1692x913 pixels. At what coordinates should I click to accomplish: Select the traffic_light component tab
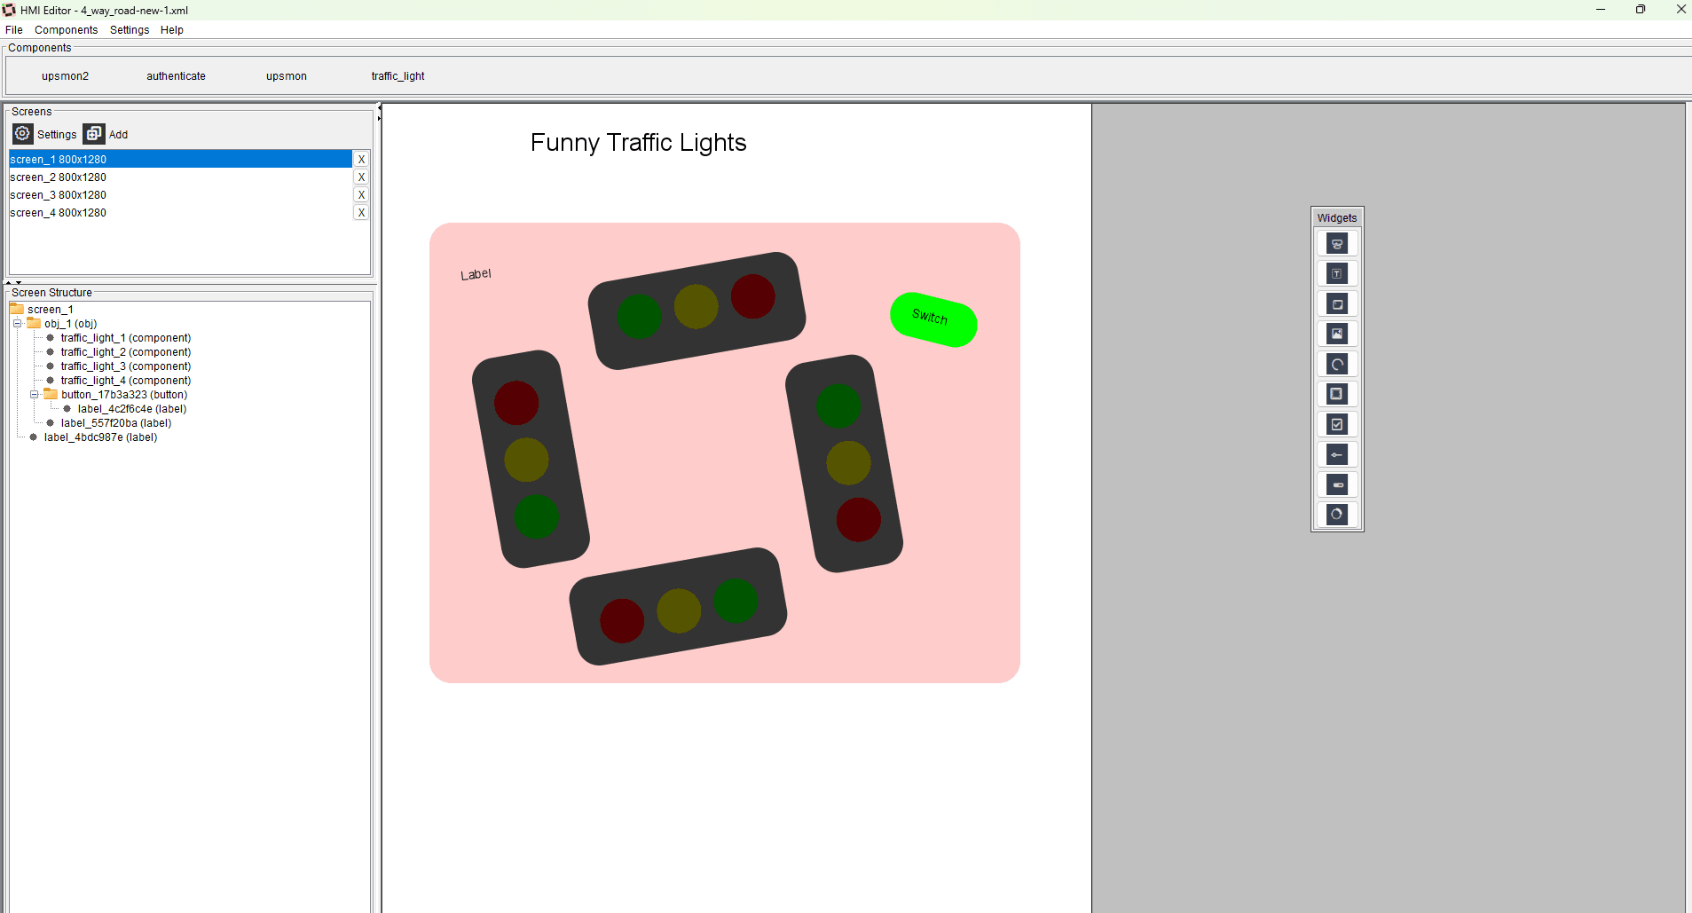coord(397,76)
